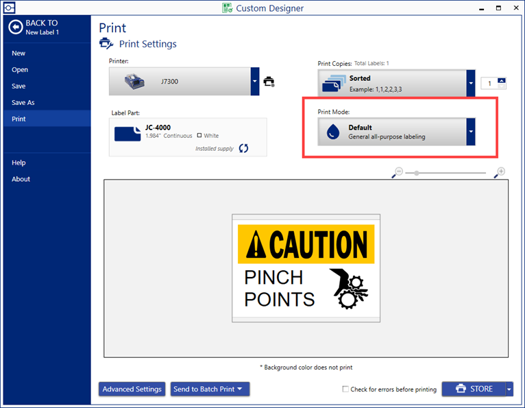Select Save As in the sidebar
The width and height of the screenshot is (525, 408).
23,103
